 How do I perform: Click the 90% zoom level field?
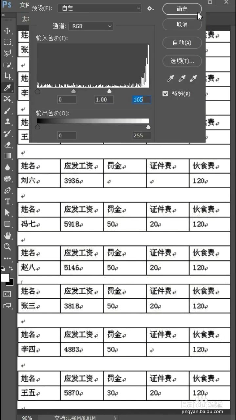pyautogui.click(x=27, y=418)
